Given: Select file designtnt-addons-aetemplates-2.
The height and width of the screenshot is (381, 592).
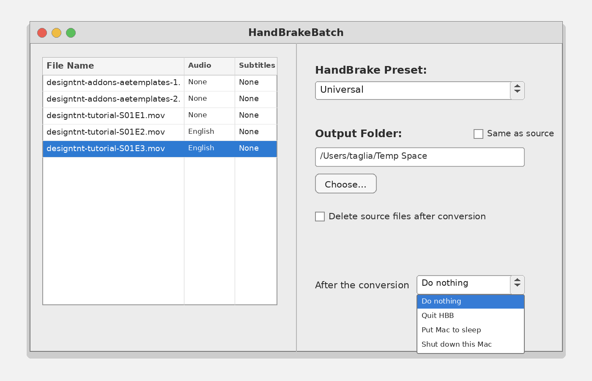Looking at the screenshot, I should pos(160,99).
